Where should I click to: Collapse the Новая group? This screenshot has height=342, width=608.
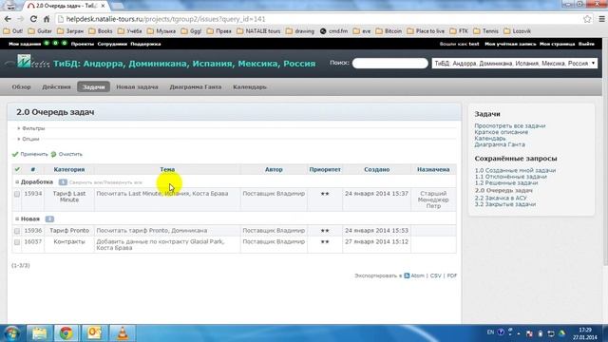coord(17,219)
